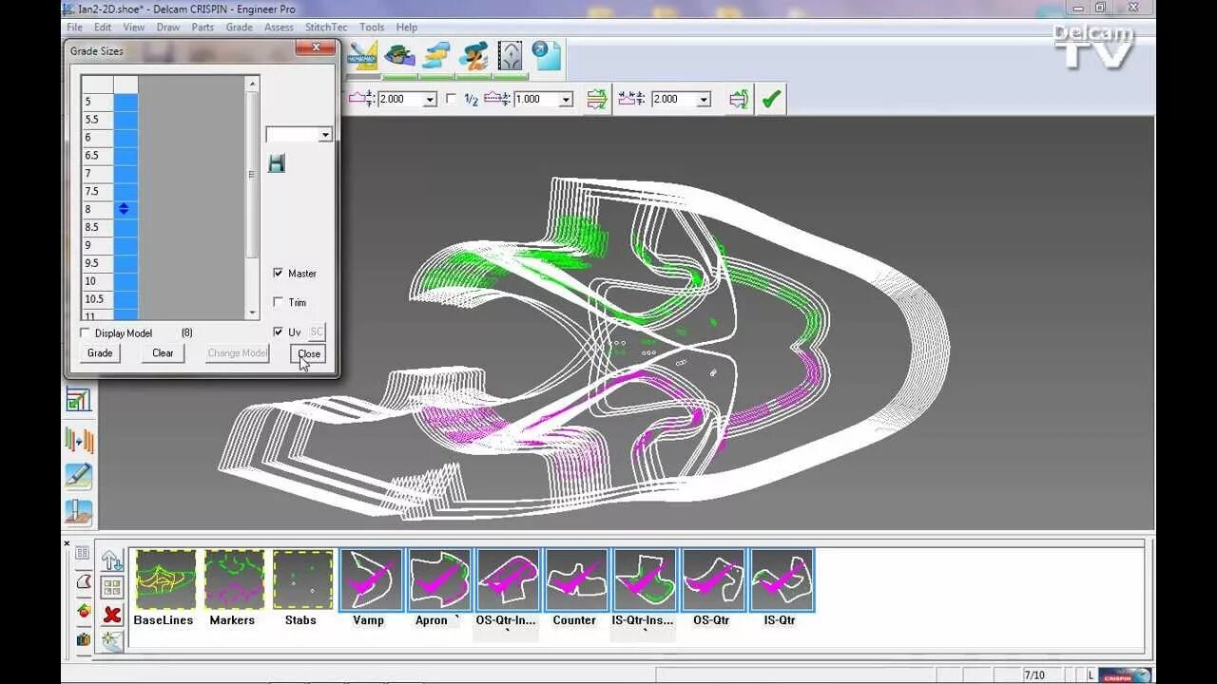Select the OS-Qtr part thumbnail
The image size is (1217, 684).
pyautogui.click(x=713, y=580)
